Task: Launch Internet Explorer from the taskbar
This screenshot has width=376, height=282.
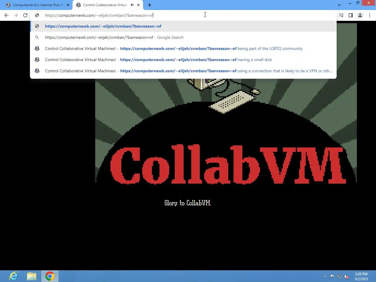Action: click(x=14, y=276)
